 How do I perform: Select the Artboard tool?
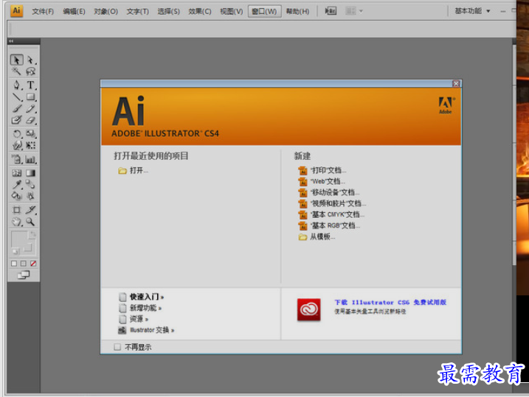[x=16, y=210]
